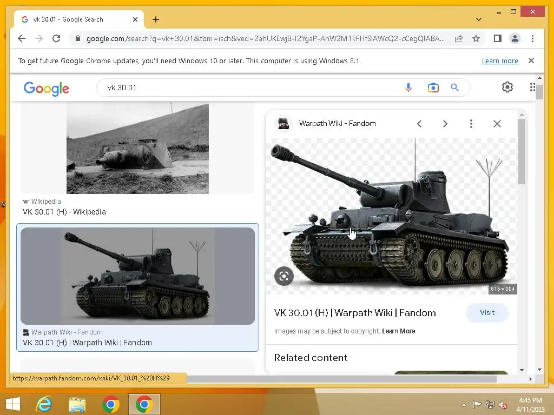This screenshot has width=554, height=415.
Task: Open network status tray icon
Action: tap(490, 405)
